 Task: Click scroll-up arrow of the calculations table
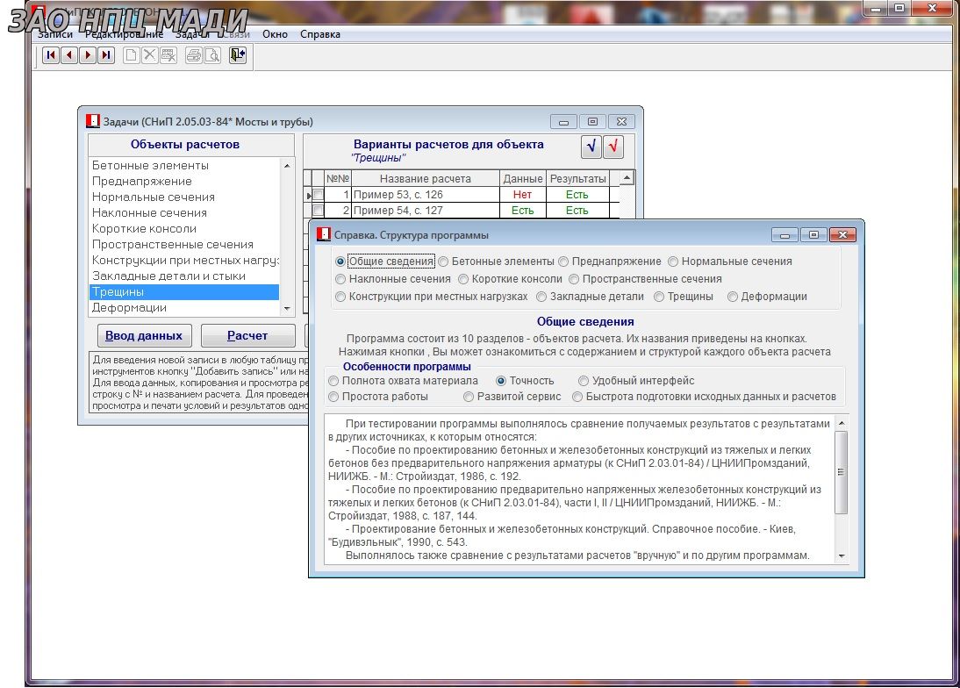627,178
